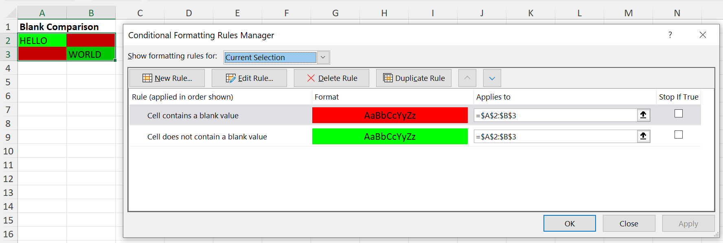Viewport: 723px width, 243px height.
Task: Select the 'Cell does not contain a blank value' rule
Action: pos(207,137)
